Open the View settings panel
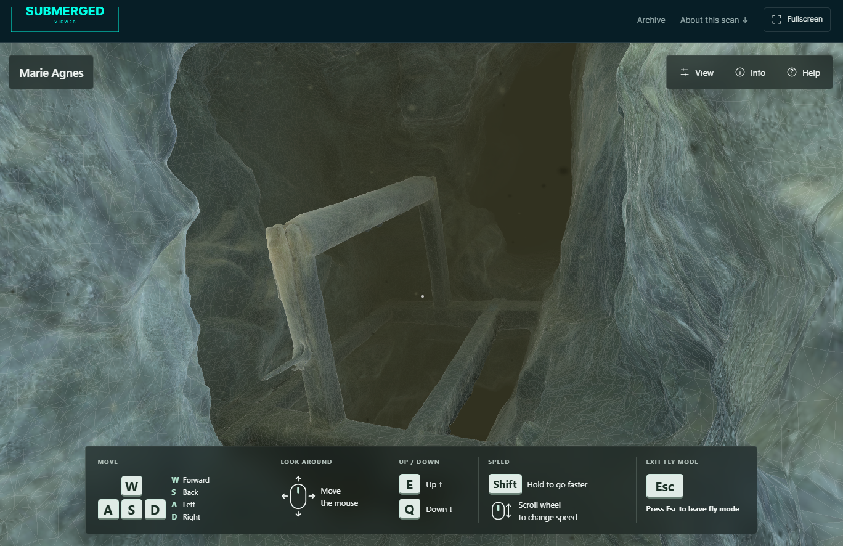Screen dimensions: 843x546 pos(696,73)
